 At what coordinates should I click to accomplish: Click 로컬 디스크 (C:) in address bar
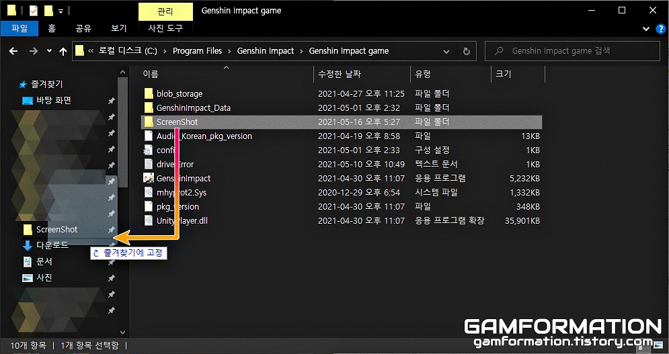[x=128, y=51]
